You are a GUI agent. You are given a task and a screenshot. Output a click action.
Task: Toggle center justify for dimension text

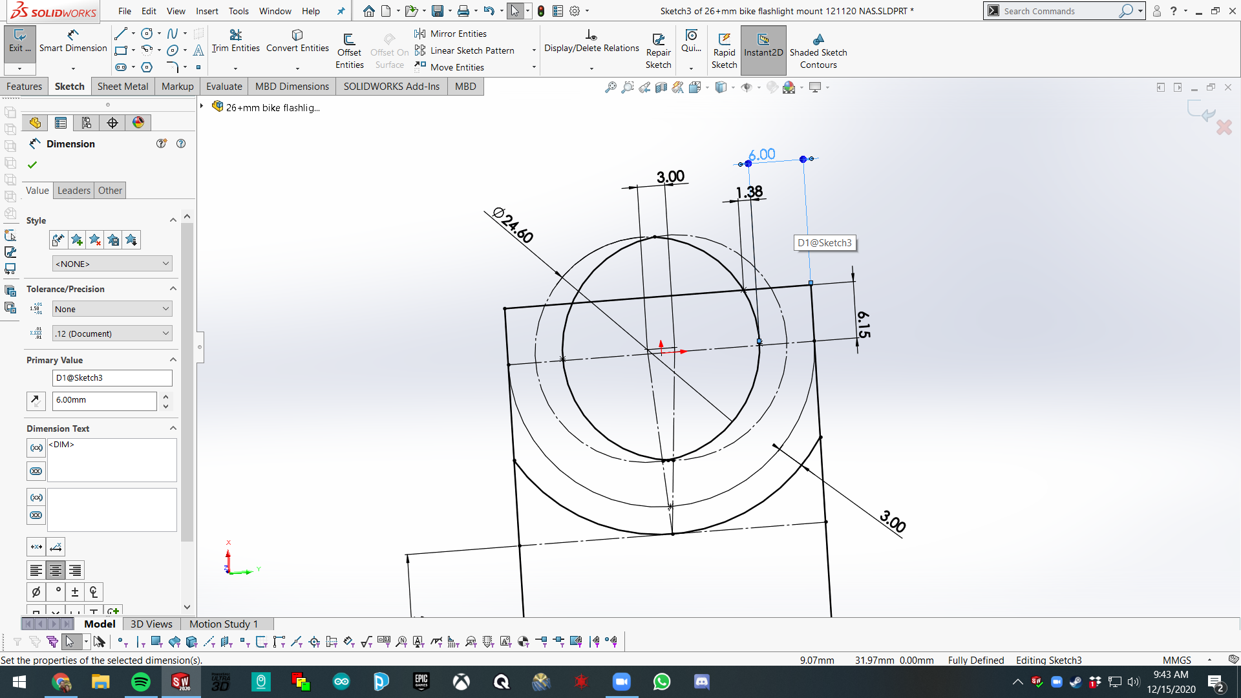[x=56, y=570]
